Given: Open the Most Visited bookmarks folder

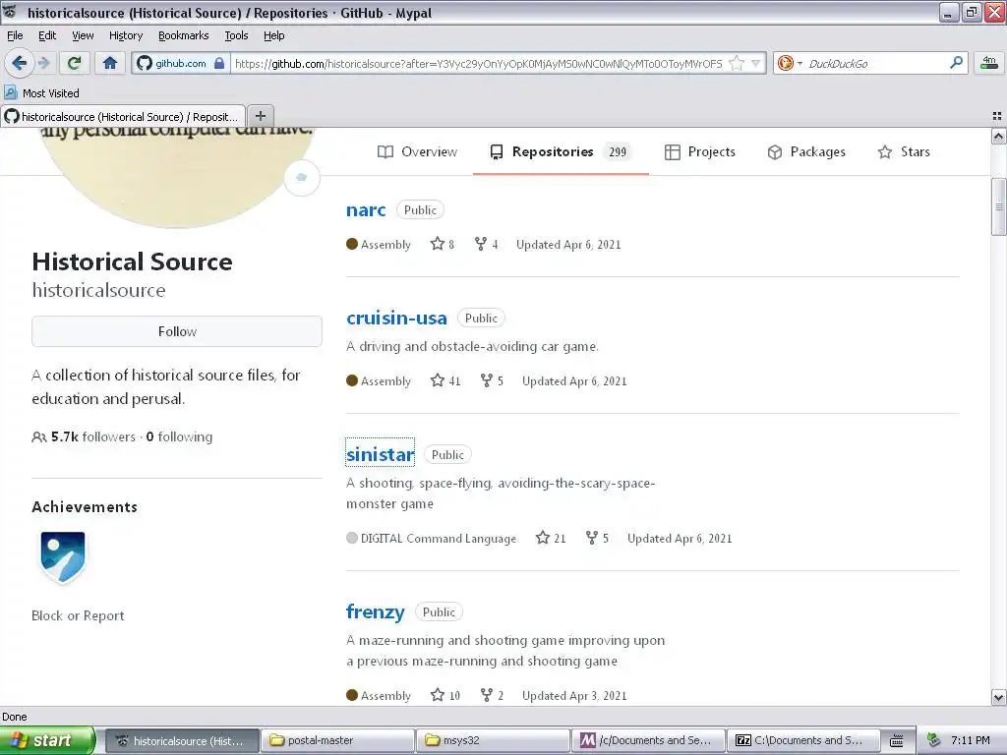Looking at the screenshot, I should (x=41, y=93).
